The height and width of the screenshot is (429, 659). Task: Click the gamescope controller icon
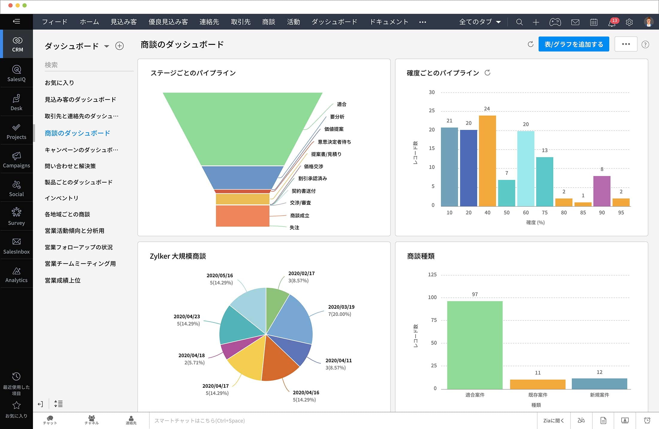pos(555,22)
